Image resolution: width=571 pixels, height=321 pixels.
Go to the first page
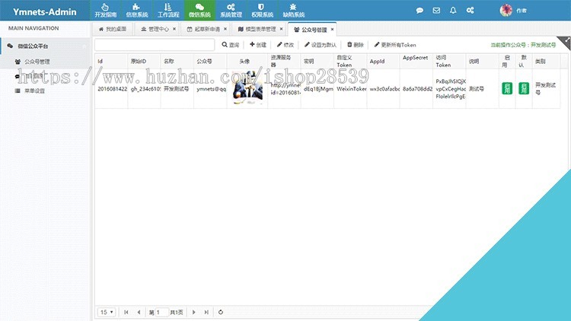(x=126, y=313)
